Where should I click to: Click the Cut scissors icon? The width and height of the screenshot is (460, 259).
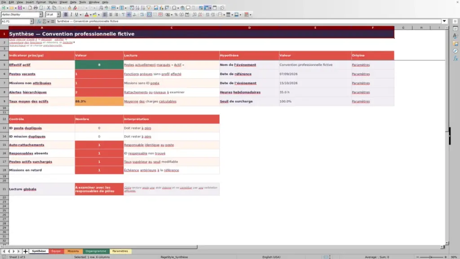49,8
